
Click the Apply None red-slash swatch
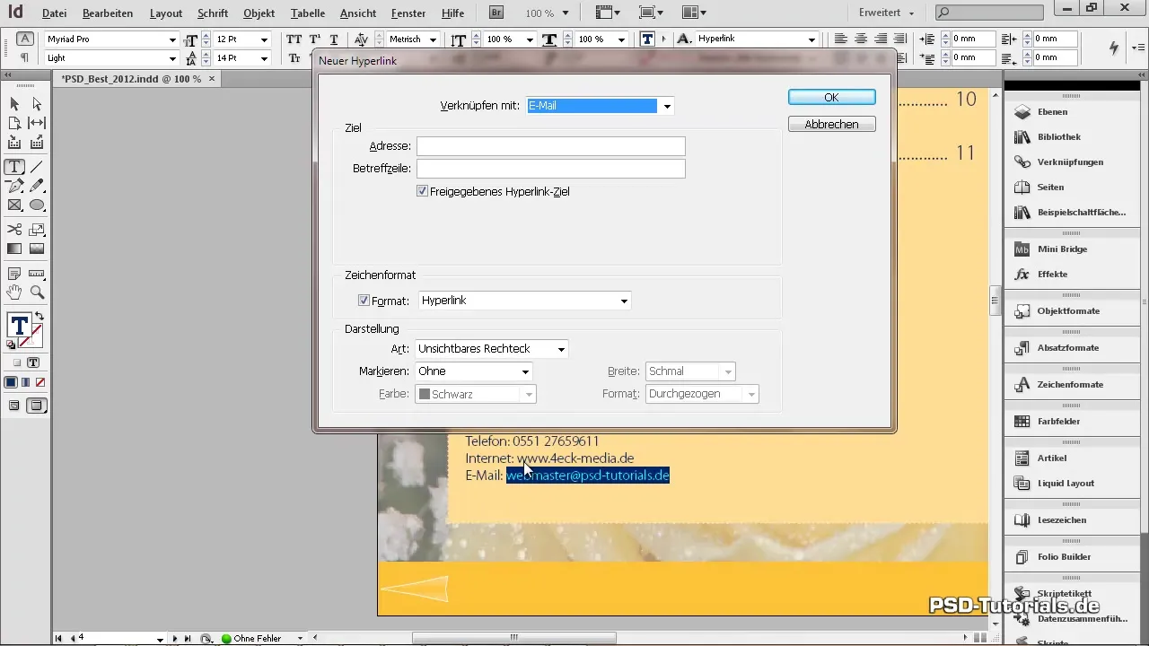point(40,382)
